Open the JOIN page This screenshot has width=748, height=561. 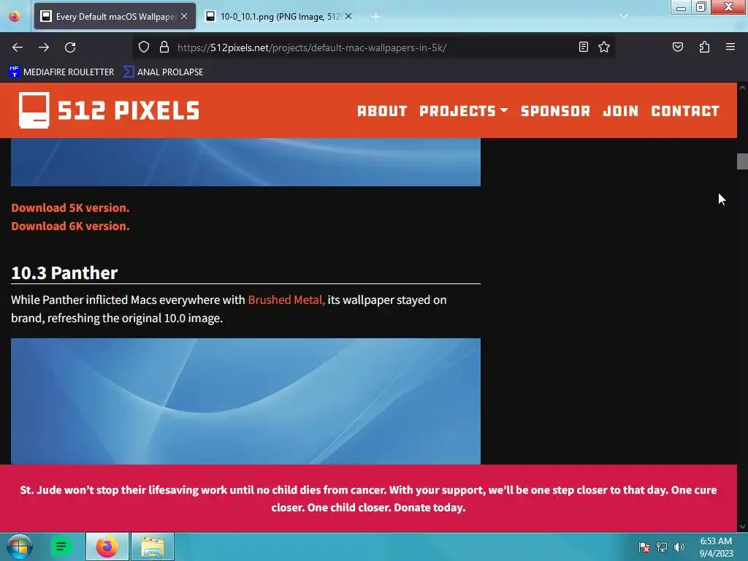(621, 111)
